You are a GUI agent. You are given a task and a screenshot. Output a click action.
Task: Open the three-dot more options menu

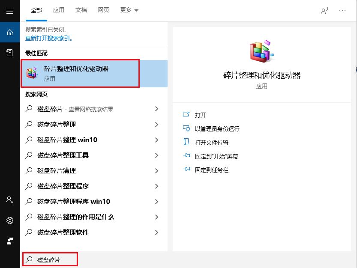click(342, 10)
